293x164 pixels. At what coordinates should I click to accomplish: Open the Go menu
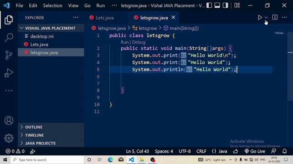(x=87, y=5)
